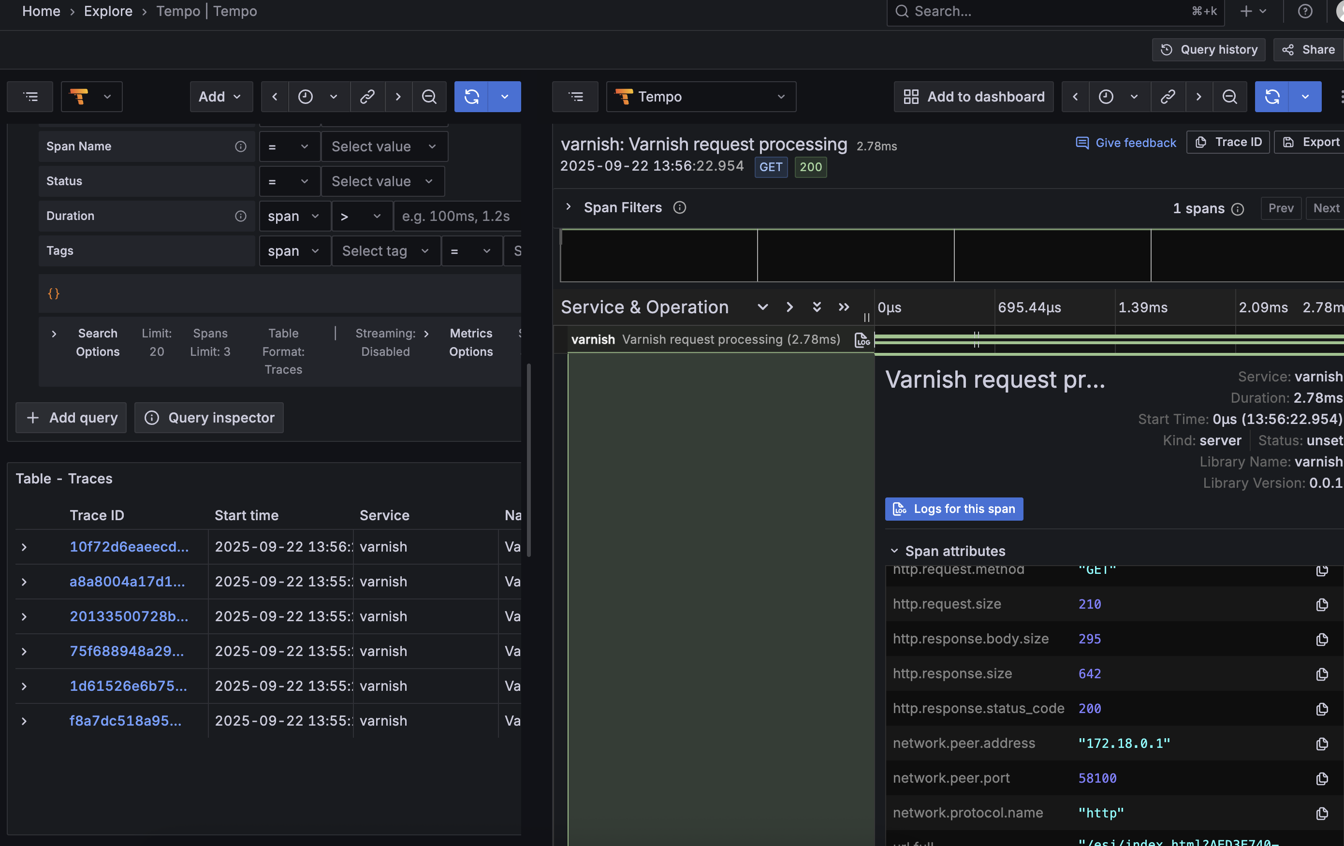
Task: Click the Duration value input field
Action: click(x=456, y=216)
